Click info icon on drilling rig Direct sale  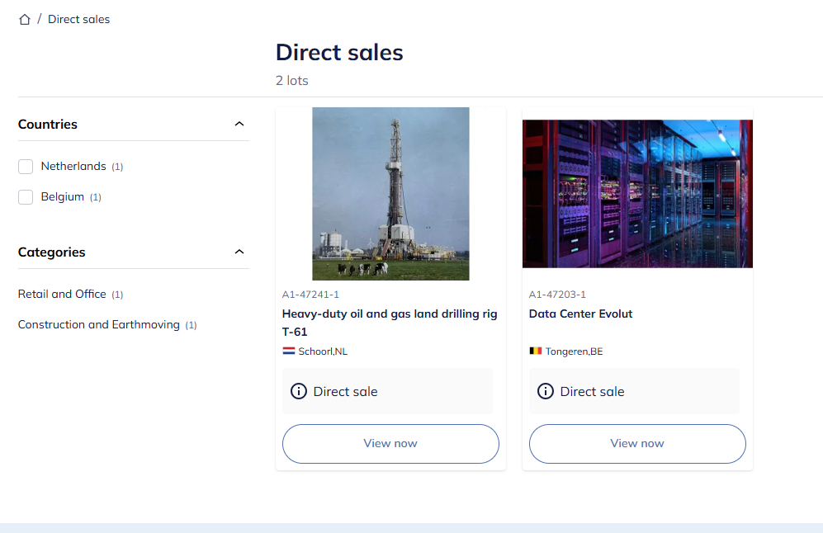(x=299, y=391)
